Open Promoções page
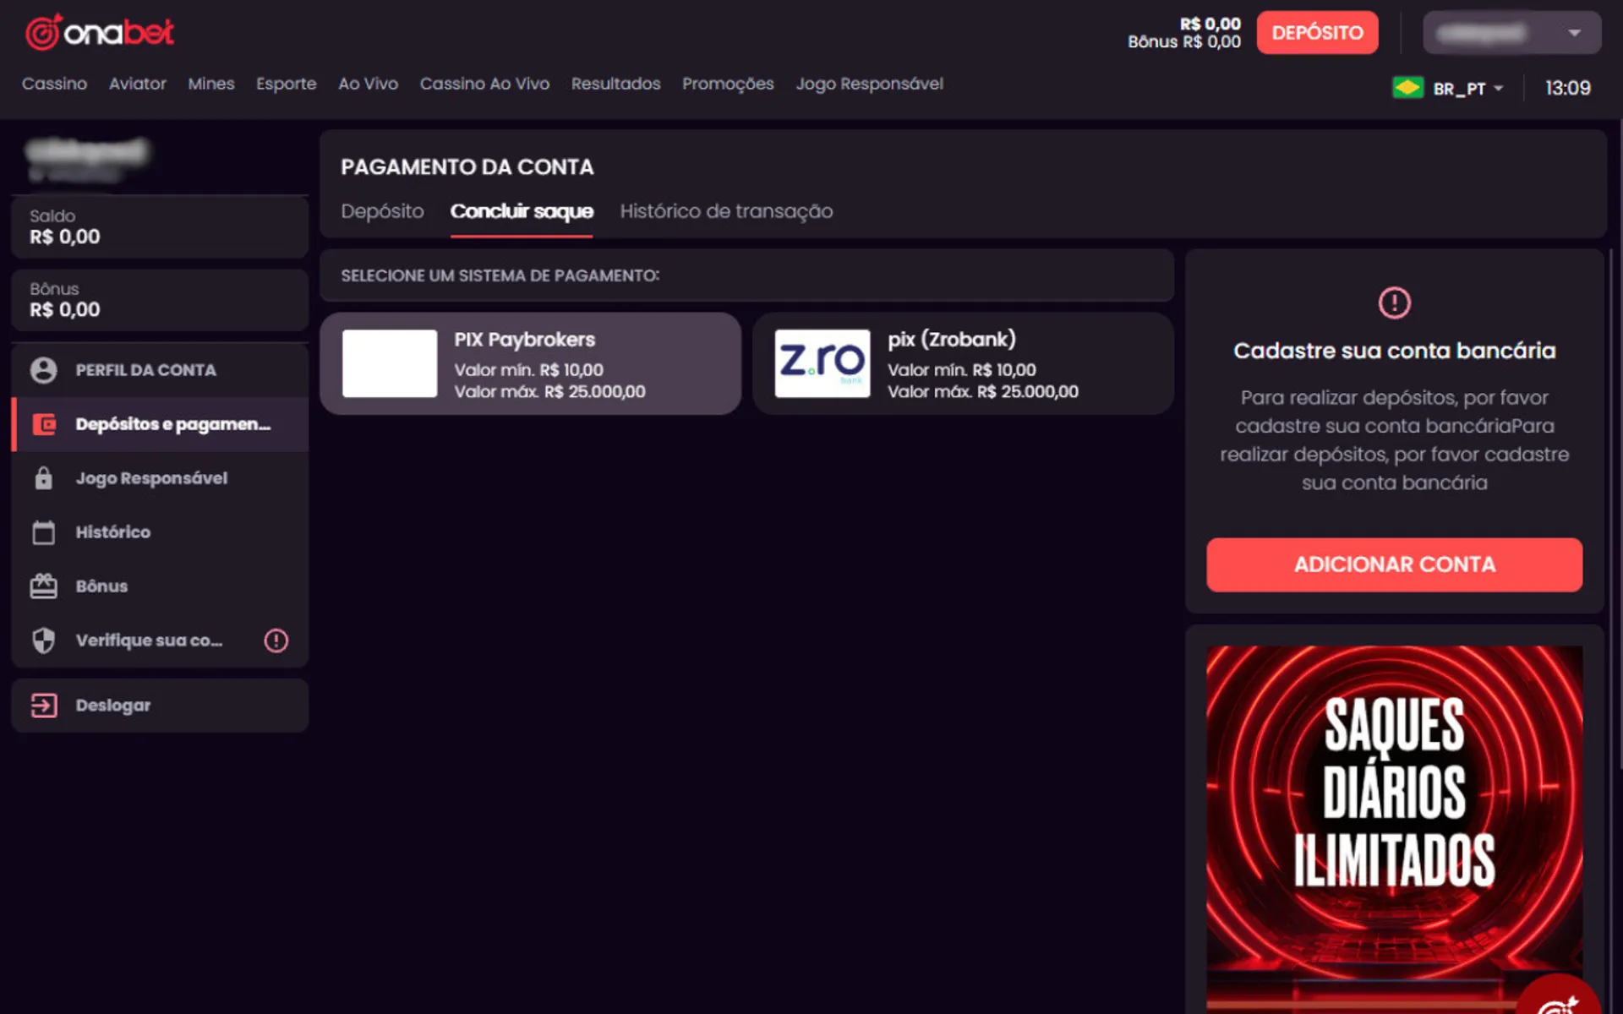Screen dimensions: 1623x1014 point(728,84)
